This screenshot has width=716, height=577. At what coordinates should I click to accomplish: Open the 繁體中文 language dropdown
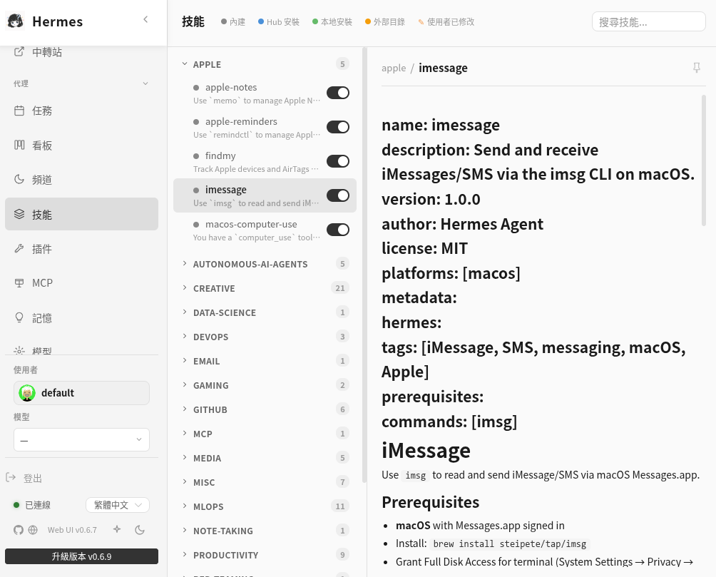pyautogui.click(x=118, y=505)
